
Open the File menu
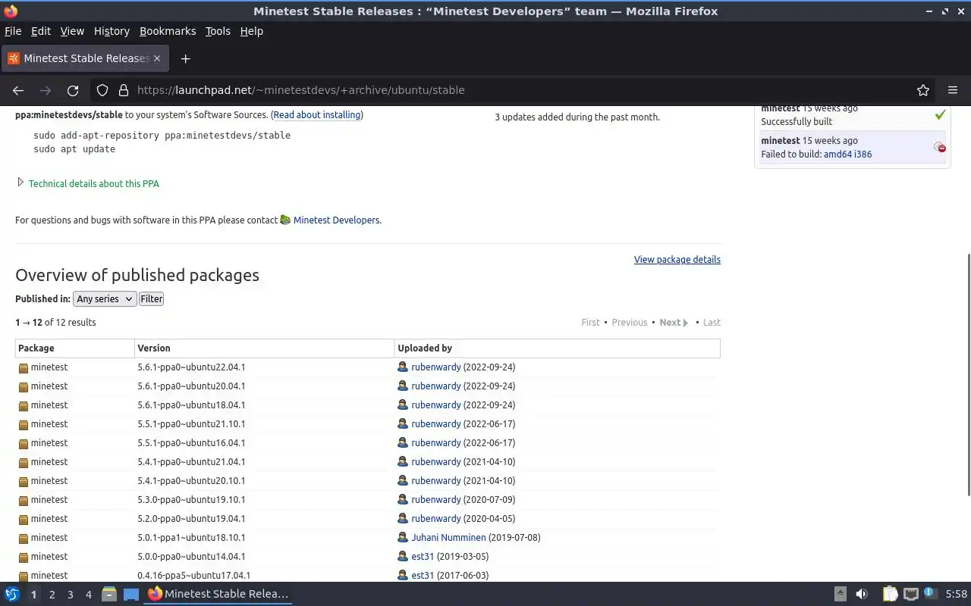tap(13, 31)
